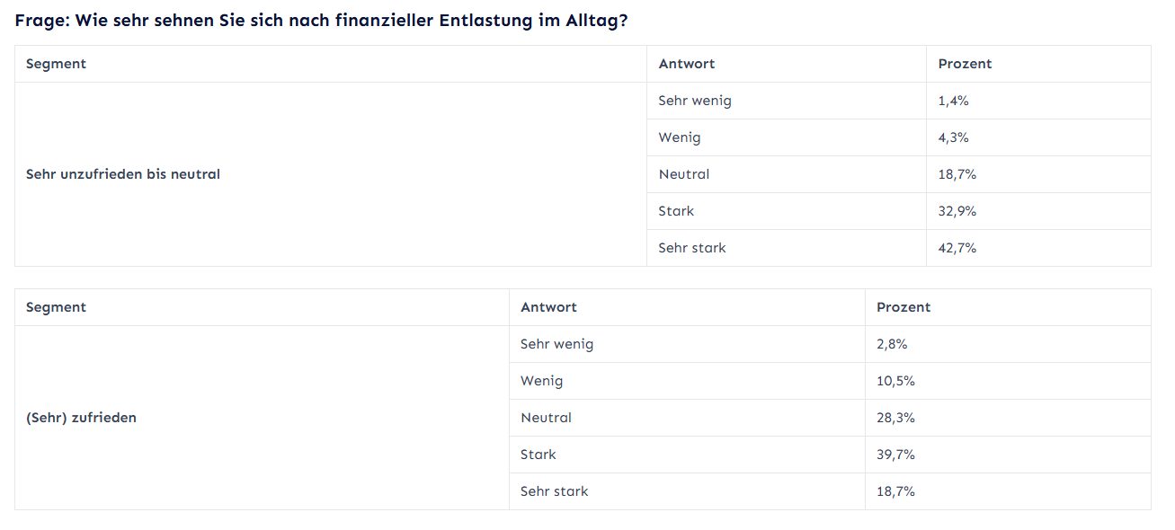
Task: Click the 10,5% percentage cell
Action: click(x=895, y=381)
